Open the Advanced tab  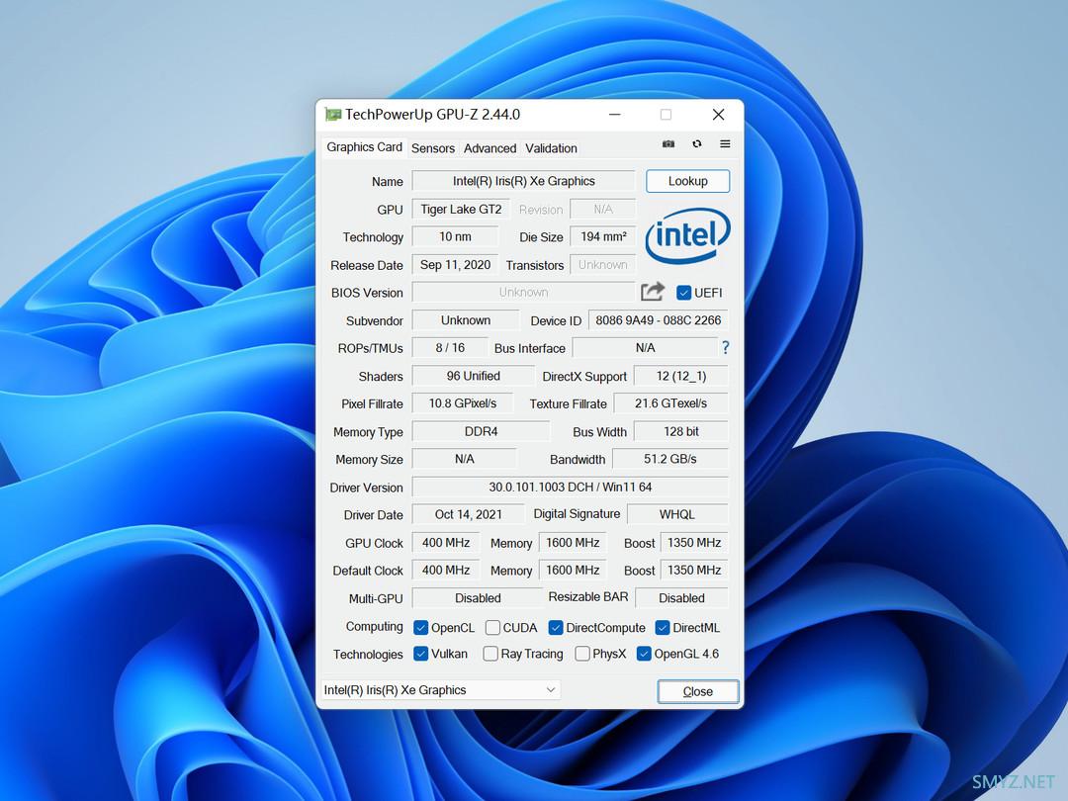(489, 148)
